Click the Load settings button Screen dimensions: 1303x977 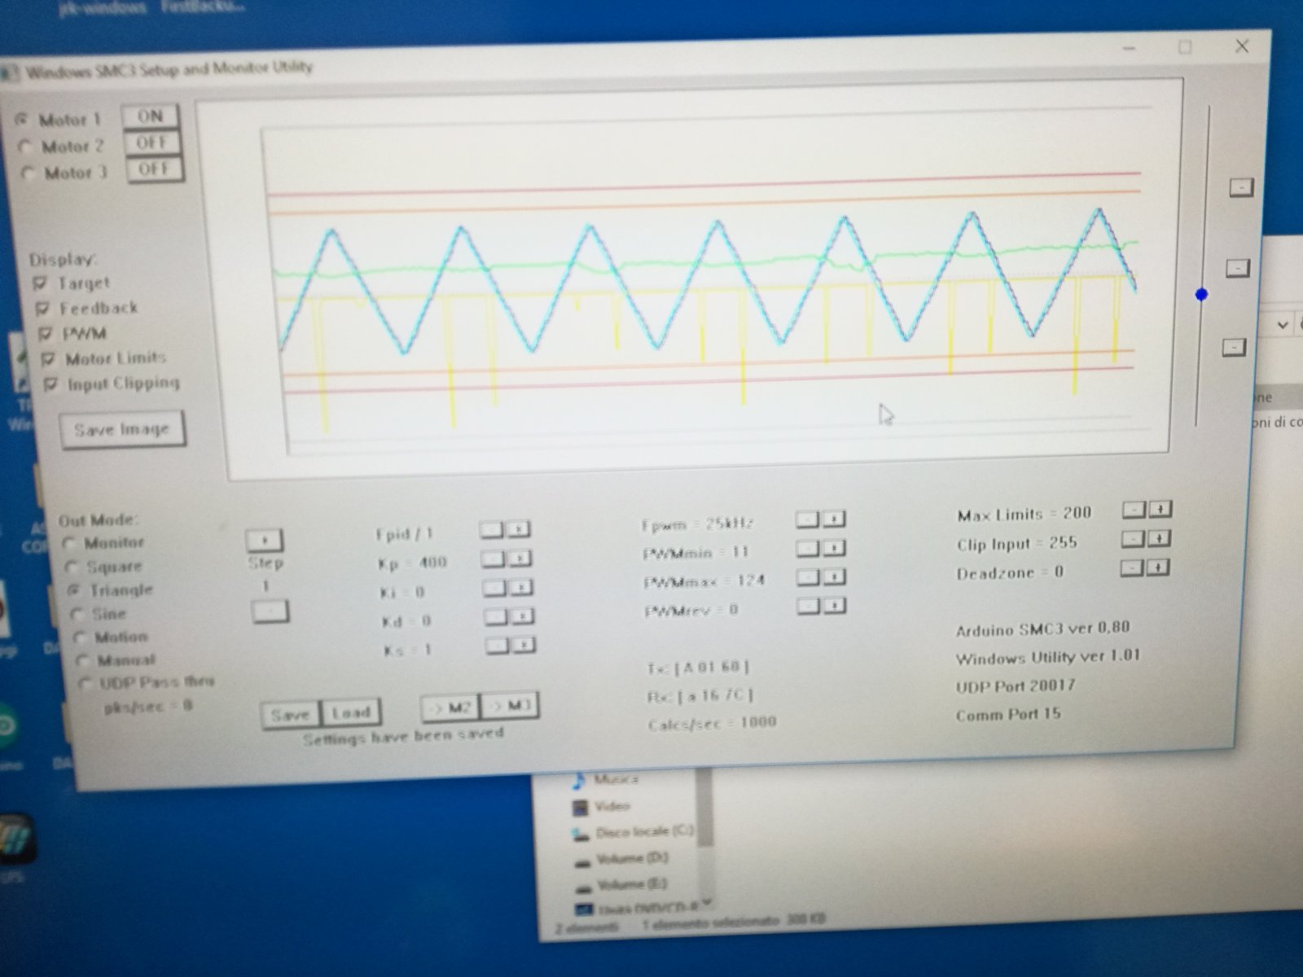[351, 713]
